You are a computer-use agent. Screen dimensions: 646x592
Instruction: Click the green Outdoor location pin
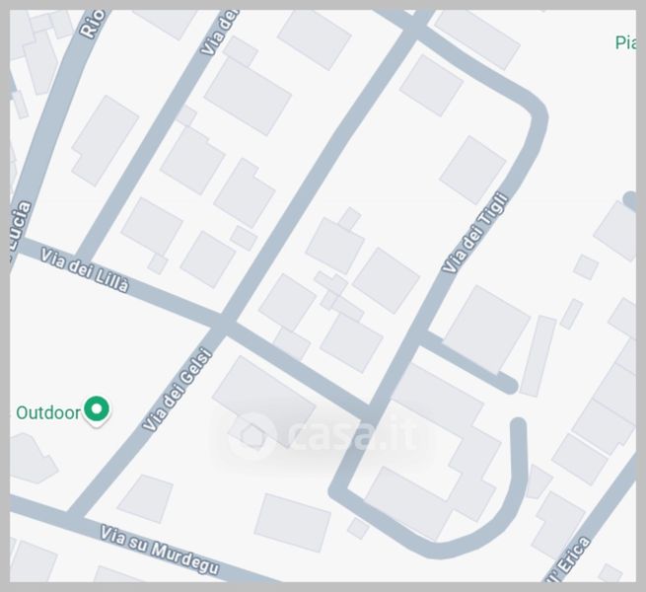[97, 410]
